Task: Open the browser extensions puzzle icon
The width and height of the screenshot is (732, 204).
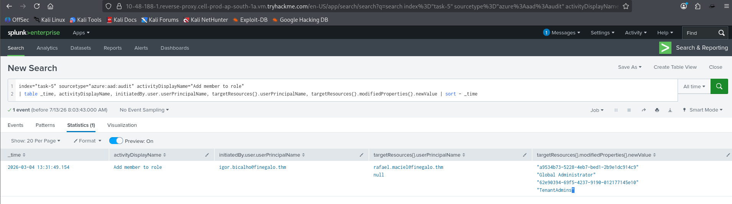Action: pyautogui.click(x=698, y=6)
